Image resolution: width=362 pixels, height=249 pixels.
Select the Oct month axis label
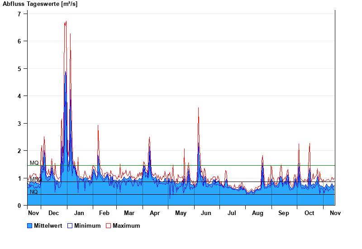[310, 213]
